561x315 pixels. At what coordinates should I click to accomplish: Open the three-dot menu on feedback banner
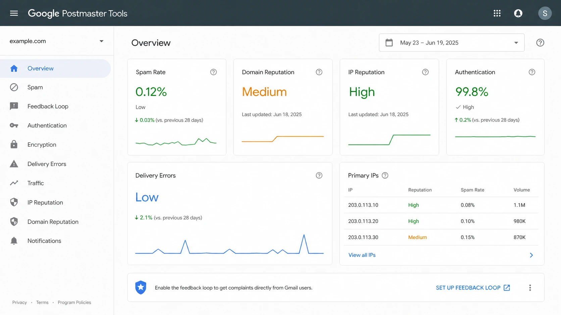(x=530, y=288)
